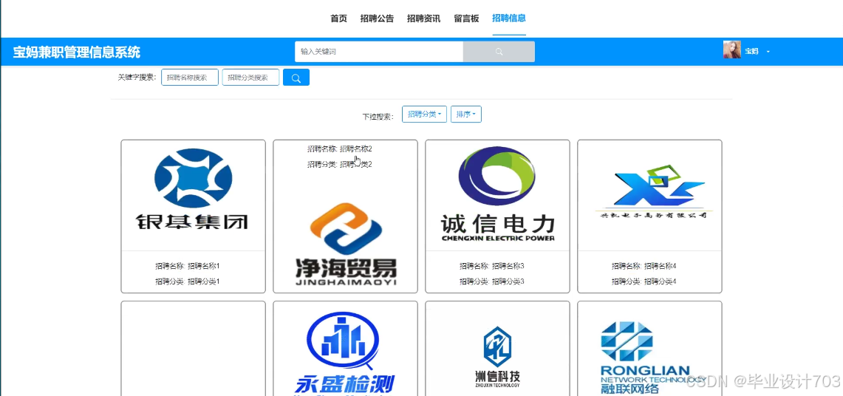Open the 招聘资讯 menu item
The height and width of the screenshot is (396, 843).
423,18
